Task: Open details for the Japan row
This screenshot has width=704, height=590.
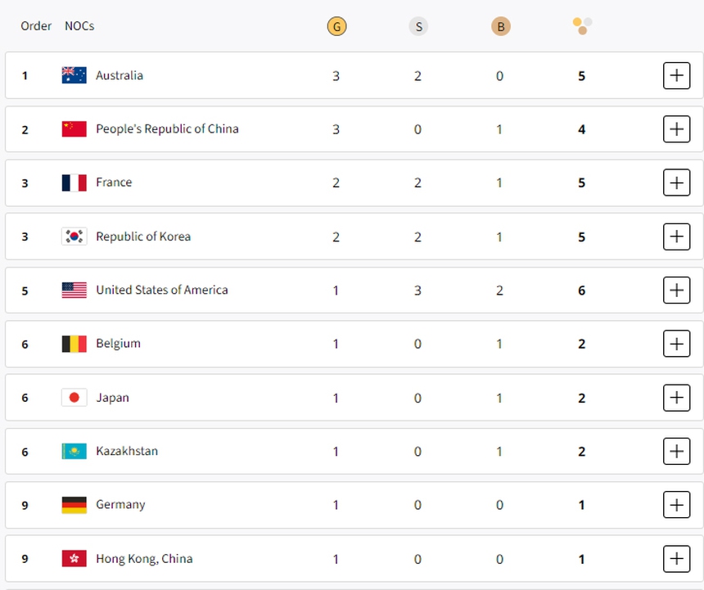Action: click(677, 398)
